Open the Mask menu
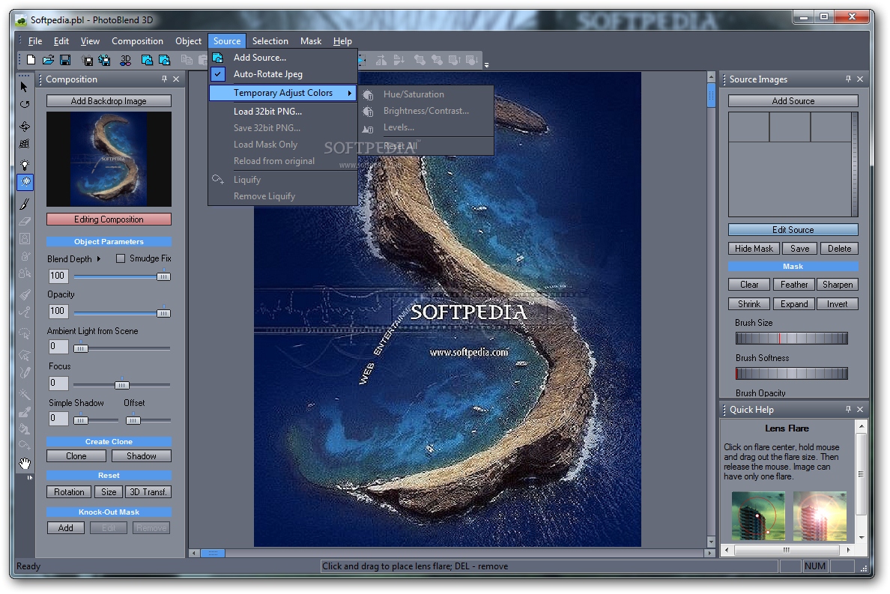890x594 pixels. (x=311, y=41)
